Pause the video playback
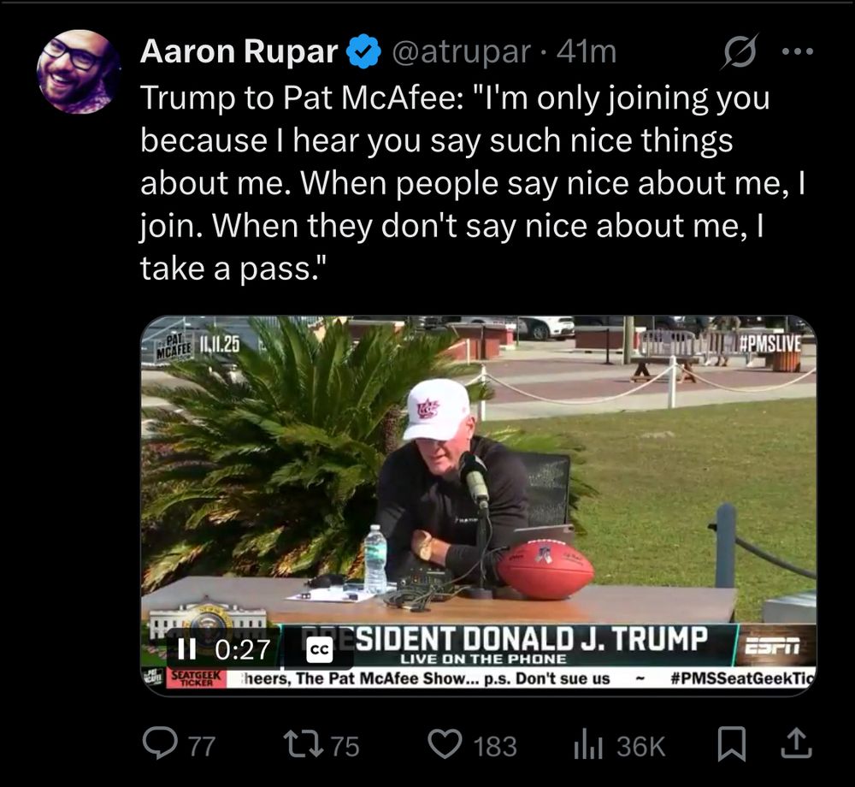 (x=186, y=649)
